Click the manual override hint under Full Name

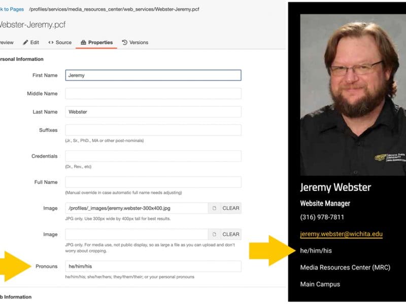point(123,193)
